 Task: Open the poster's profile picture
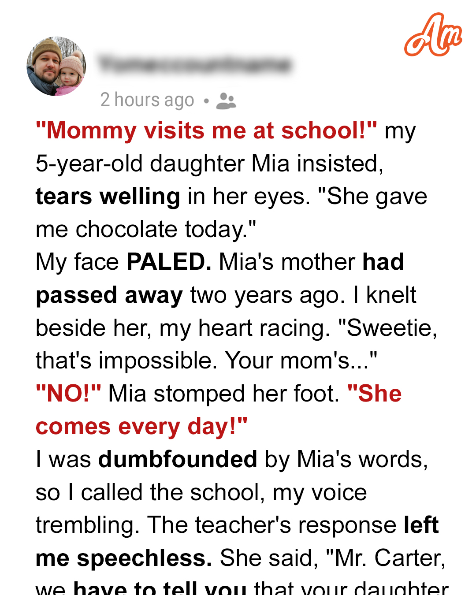tap(56, 66)
